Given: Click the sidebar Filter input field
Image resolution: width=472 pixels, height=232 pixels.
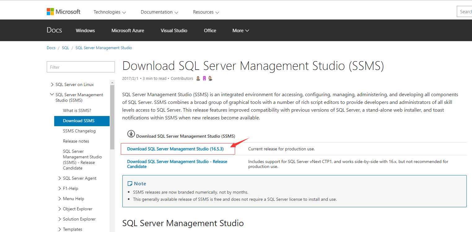Looking at the screenshot, I should click(81, 67).
